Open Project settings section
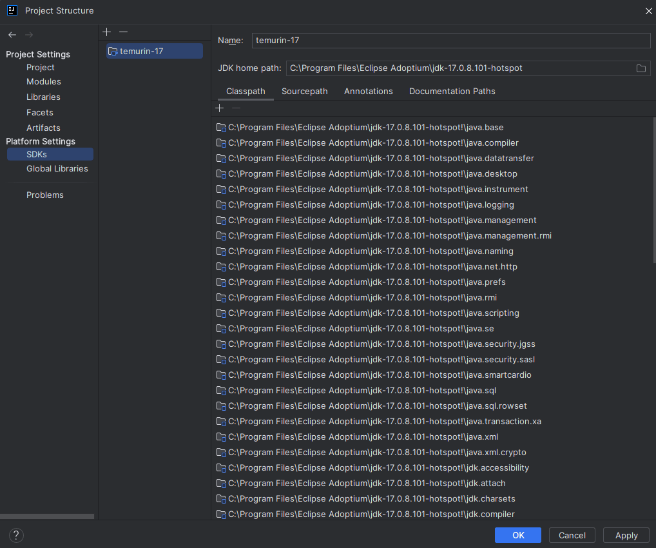Image resolution: width=656 pixels, height=548 pixels. click(40, 68)
